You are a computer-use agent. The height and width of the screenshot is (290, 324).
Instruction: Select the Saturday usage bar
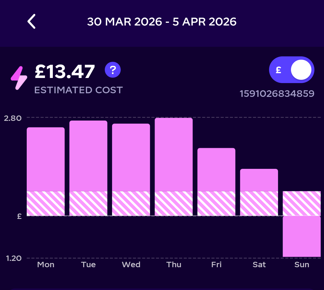click(x=259, y=180)
